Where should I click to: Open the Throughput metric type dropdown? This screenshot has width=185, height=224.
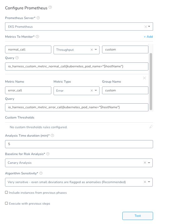[x=96, y=50]
